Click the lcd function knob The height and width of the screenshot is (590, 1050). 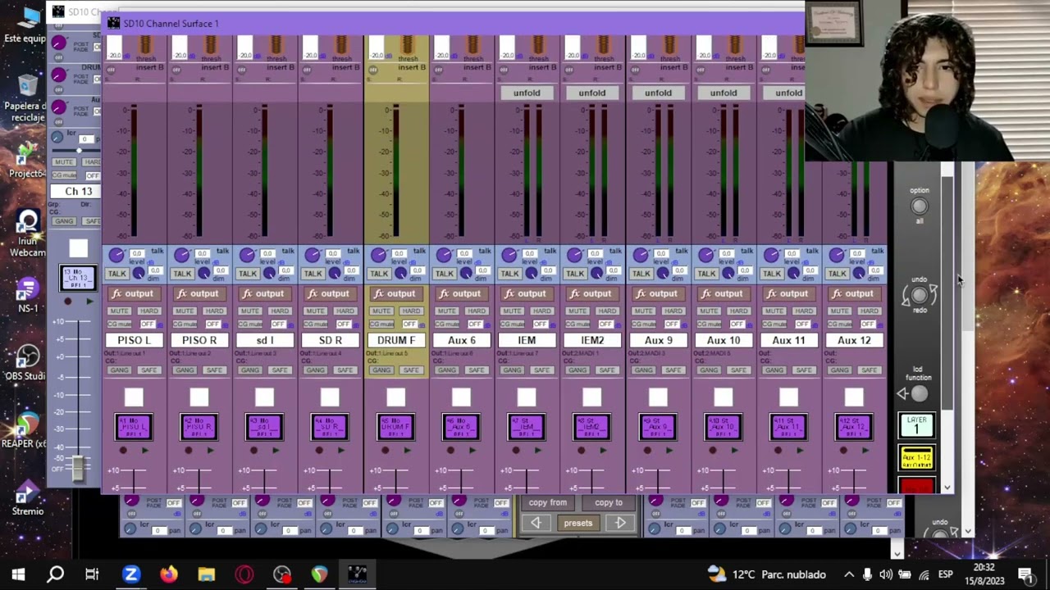pos(919,394)
